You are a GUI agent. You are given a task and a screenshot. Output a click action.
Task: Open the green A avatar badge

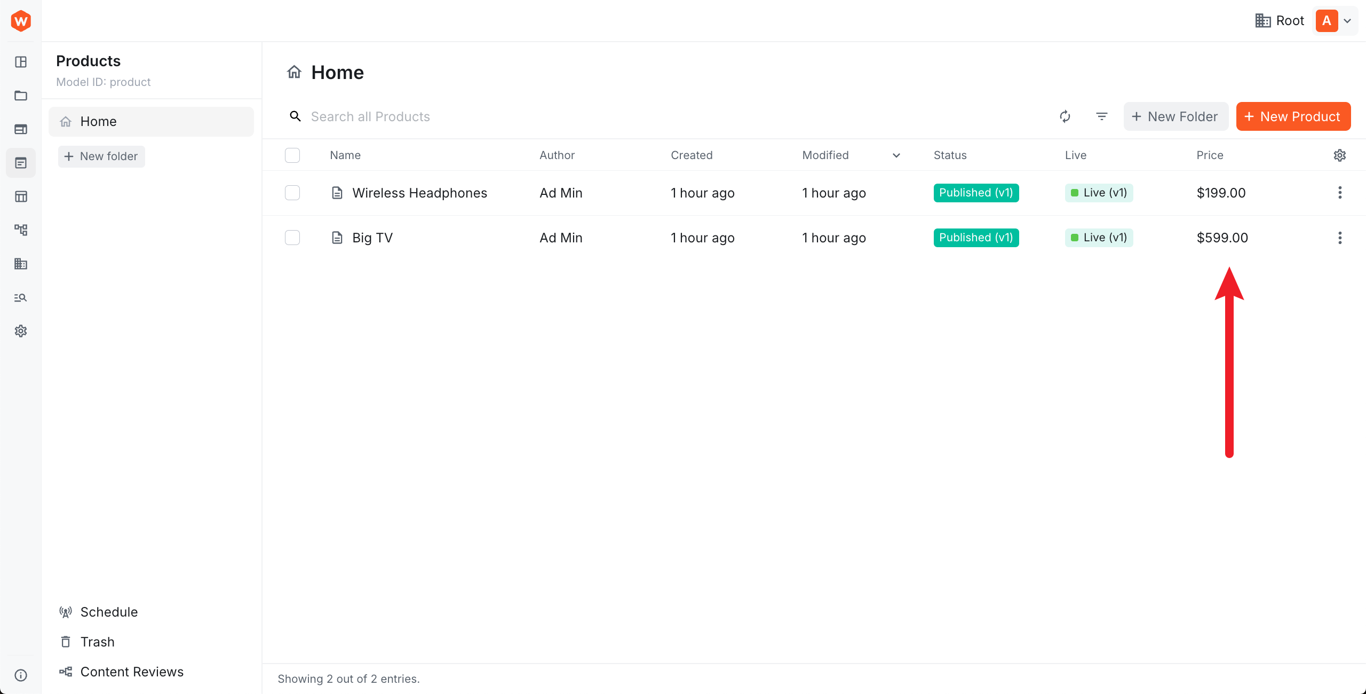point(1327,21)
